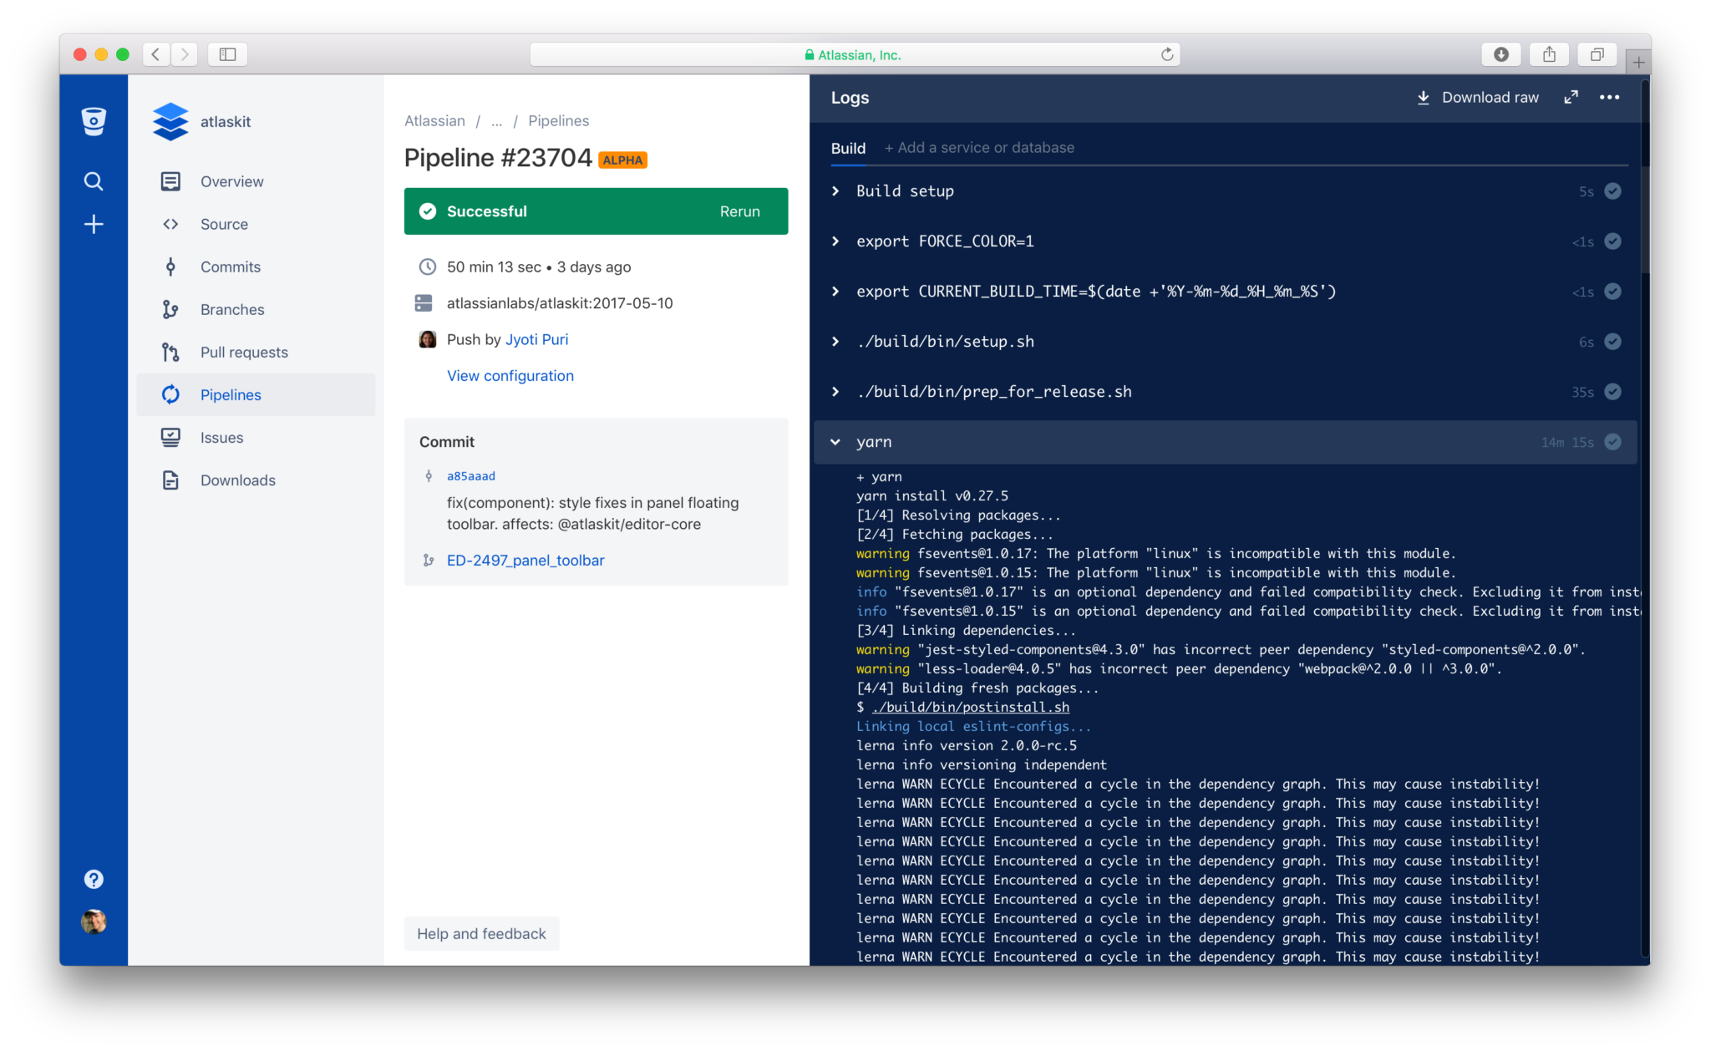The height and width of the screenshot is (1051, 1711).
Task: Click the Safari share button
Action: pos(1549,54)
